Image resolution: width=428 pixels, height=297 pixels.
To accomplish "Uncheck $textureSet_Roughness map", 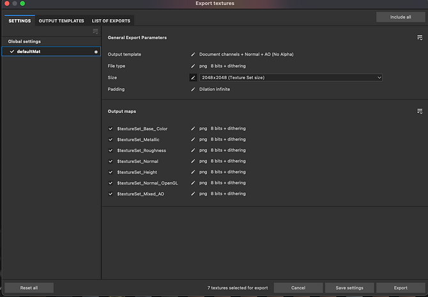I will pyautogui.click(x=111, y=150).
